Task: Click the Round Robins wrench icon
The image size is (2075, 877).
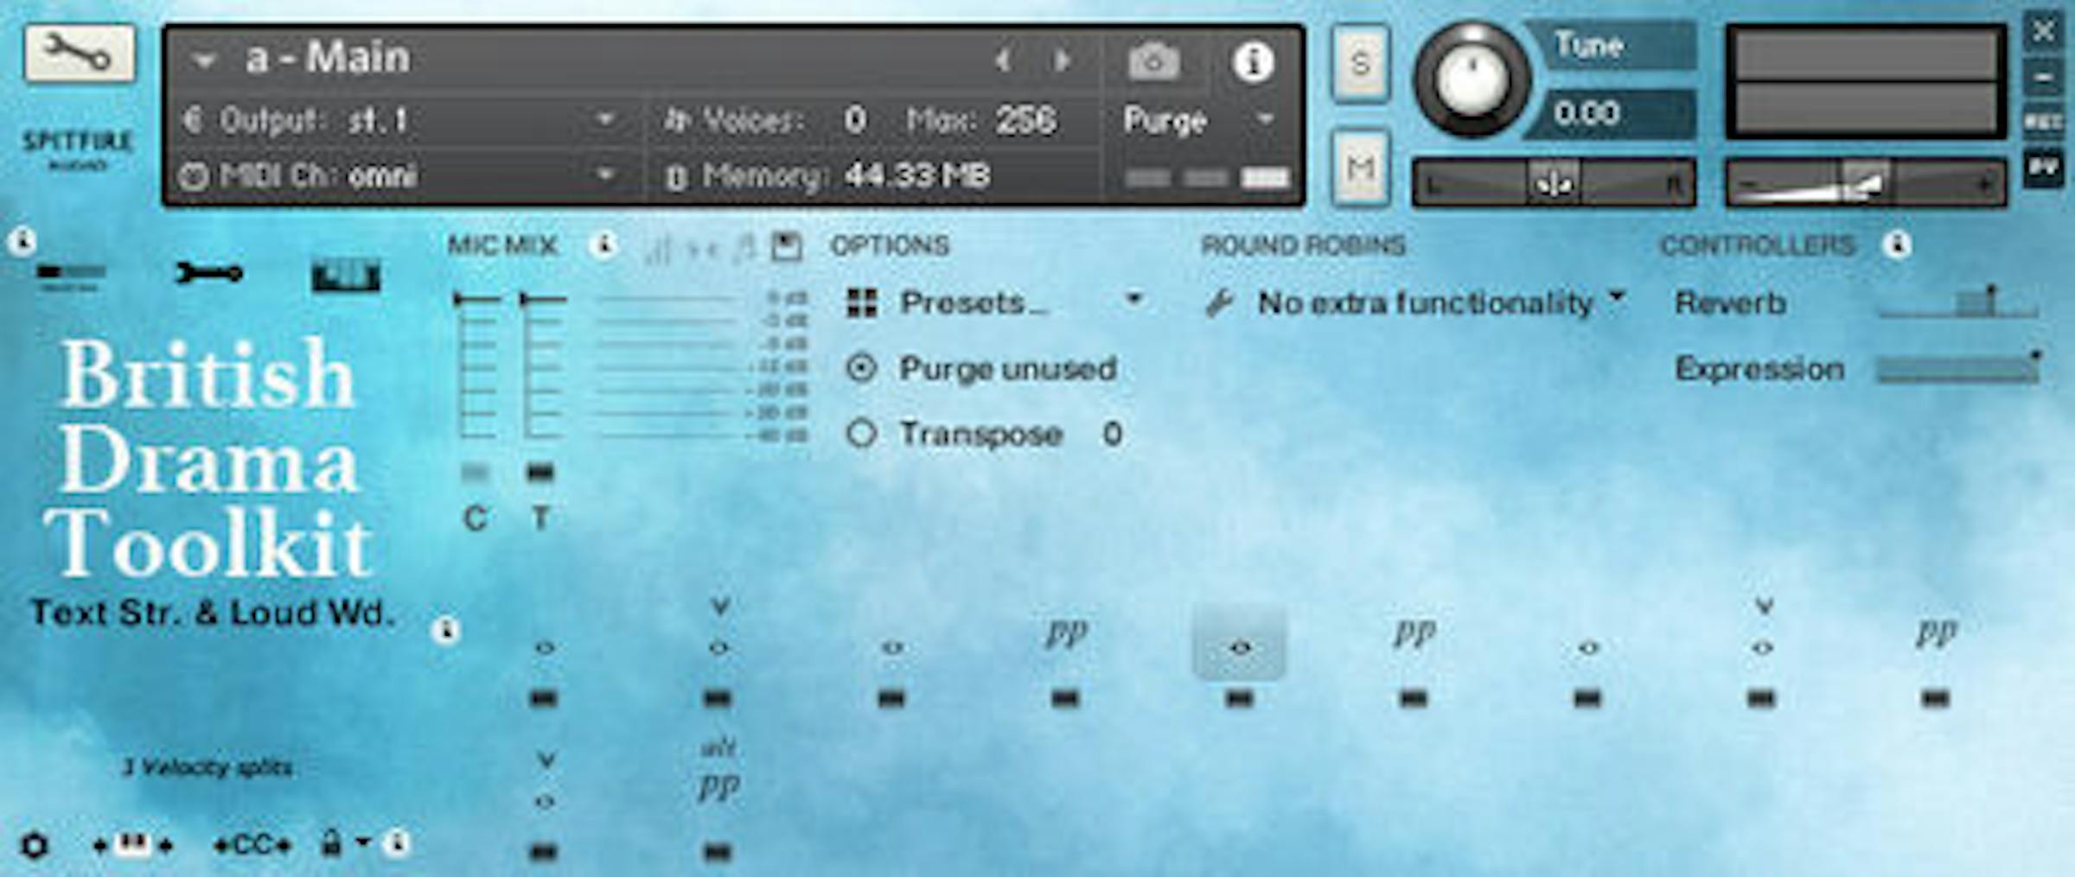Action: pos(1219,303)
